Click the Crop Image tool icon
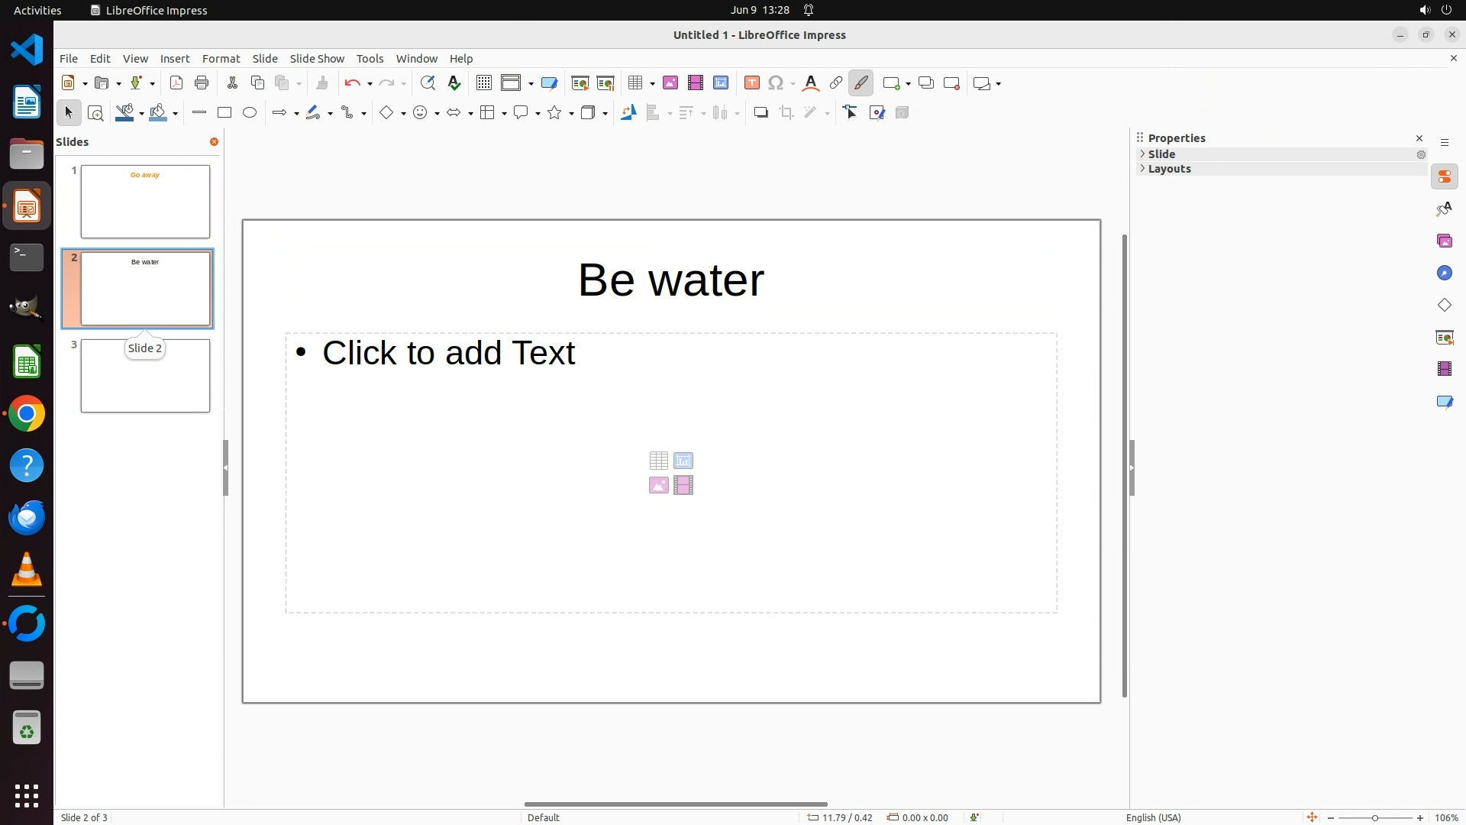This screenshot has width=1466, height=825. [786, 113]
